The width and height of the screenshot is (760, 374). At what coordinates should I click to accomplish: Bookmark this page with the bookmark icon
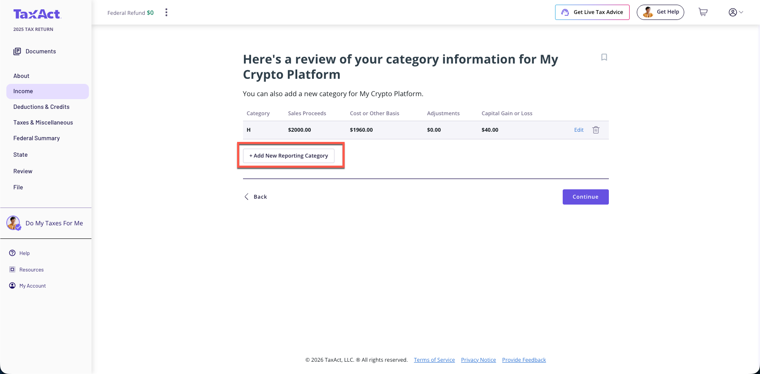(604, 57)
